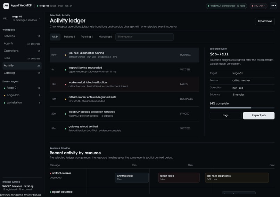The image size is (280, 197).
Task: Click the forge-01 host label in header
Action: (x=44, y=6)
